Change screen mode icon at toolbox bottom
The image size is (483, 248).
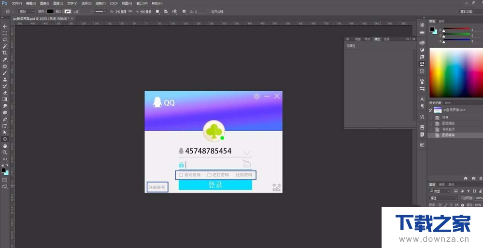pos(5,186)
